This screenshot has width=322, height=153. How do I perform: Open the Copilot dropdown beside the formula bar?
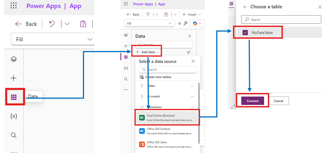click(x=197, y=24)
